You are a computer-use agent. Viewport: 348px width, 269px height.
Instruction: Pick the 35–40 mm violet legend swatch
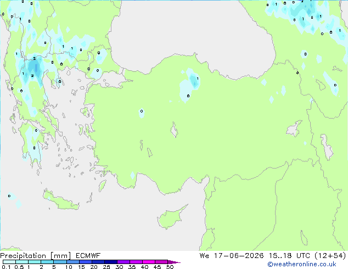pos(136,262)
